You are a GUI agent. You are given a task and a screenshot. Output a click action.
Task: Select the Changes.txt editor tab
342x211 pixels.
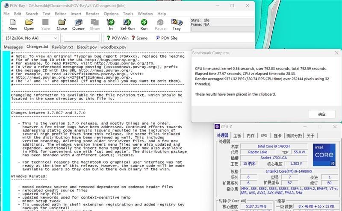pyautogui.click(x=37, y=47)
